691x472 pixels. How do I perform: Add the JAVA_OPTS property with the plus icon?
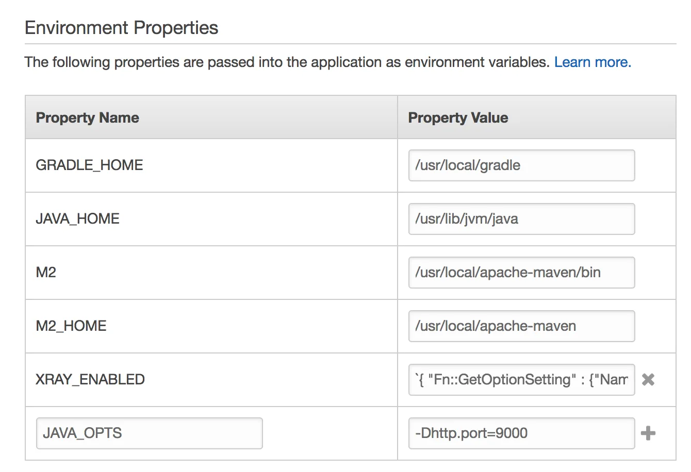[x=648, y=433]
